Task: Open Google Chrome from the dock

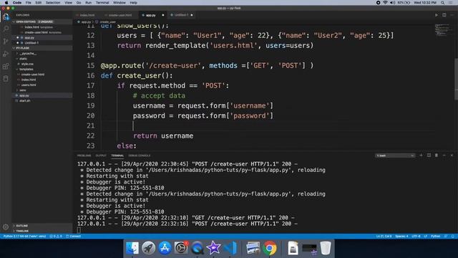Action: pos(270,248)
